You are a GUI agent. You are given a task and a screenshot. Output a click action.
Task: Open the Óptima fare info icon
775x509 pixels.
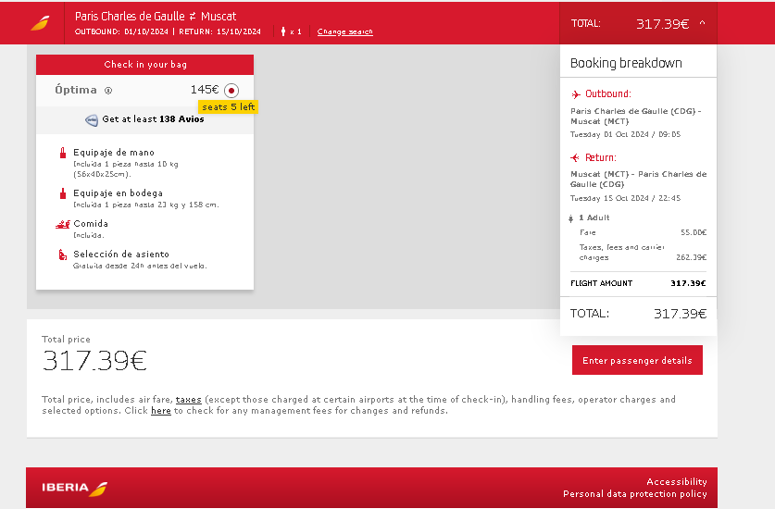click(x=108, y=91)
